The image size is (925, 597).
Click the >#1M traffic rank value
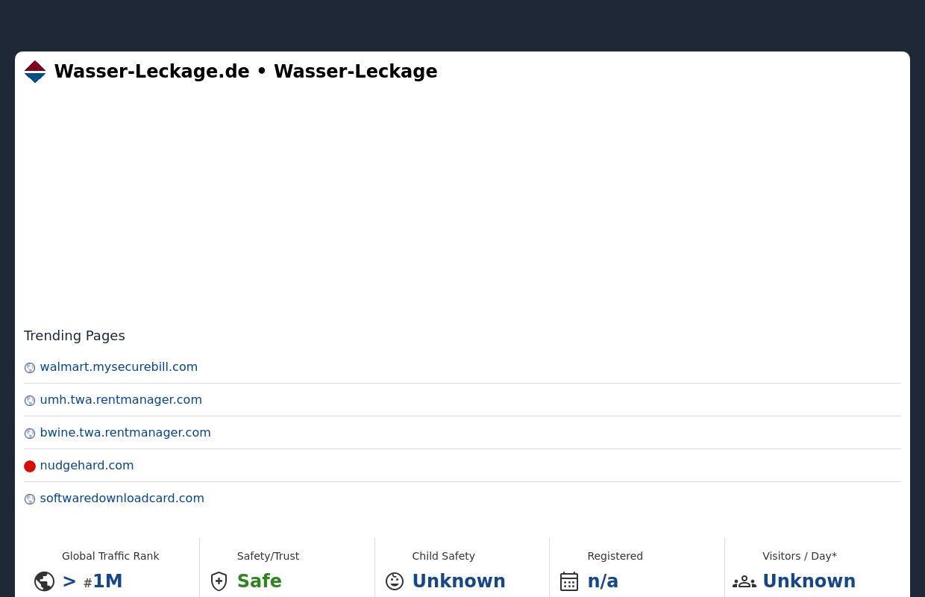click(92, 581)
